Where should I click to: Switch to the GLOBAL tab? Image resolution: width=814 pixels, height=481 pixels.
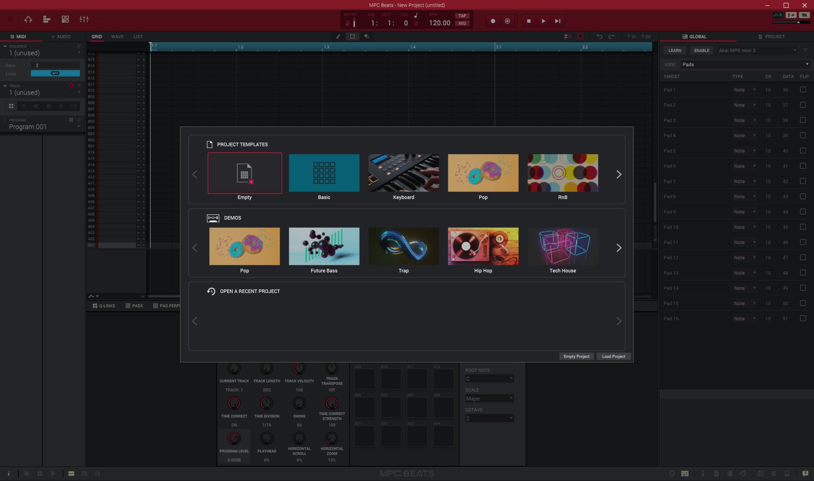694,37
